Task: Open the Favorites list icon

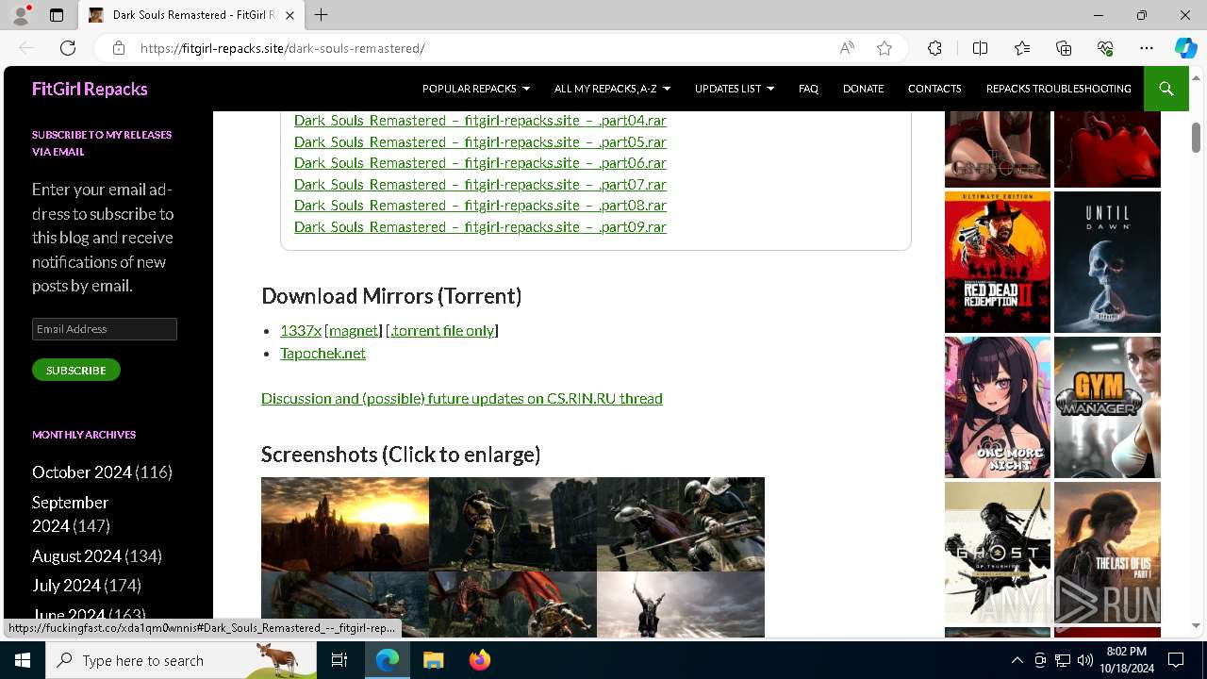Action: (x=1022, y=48)
